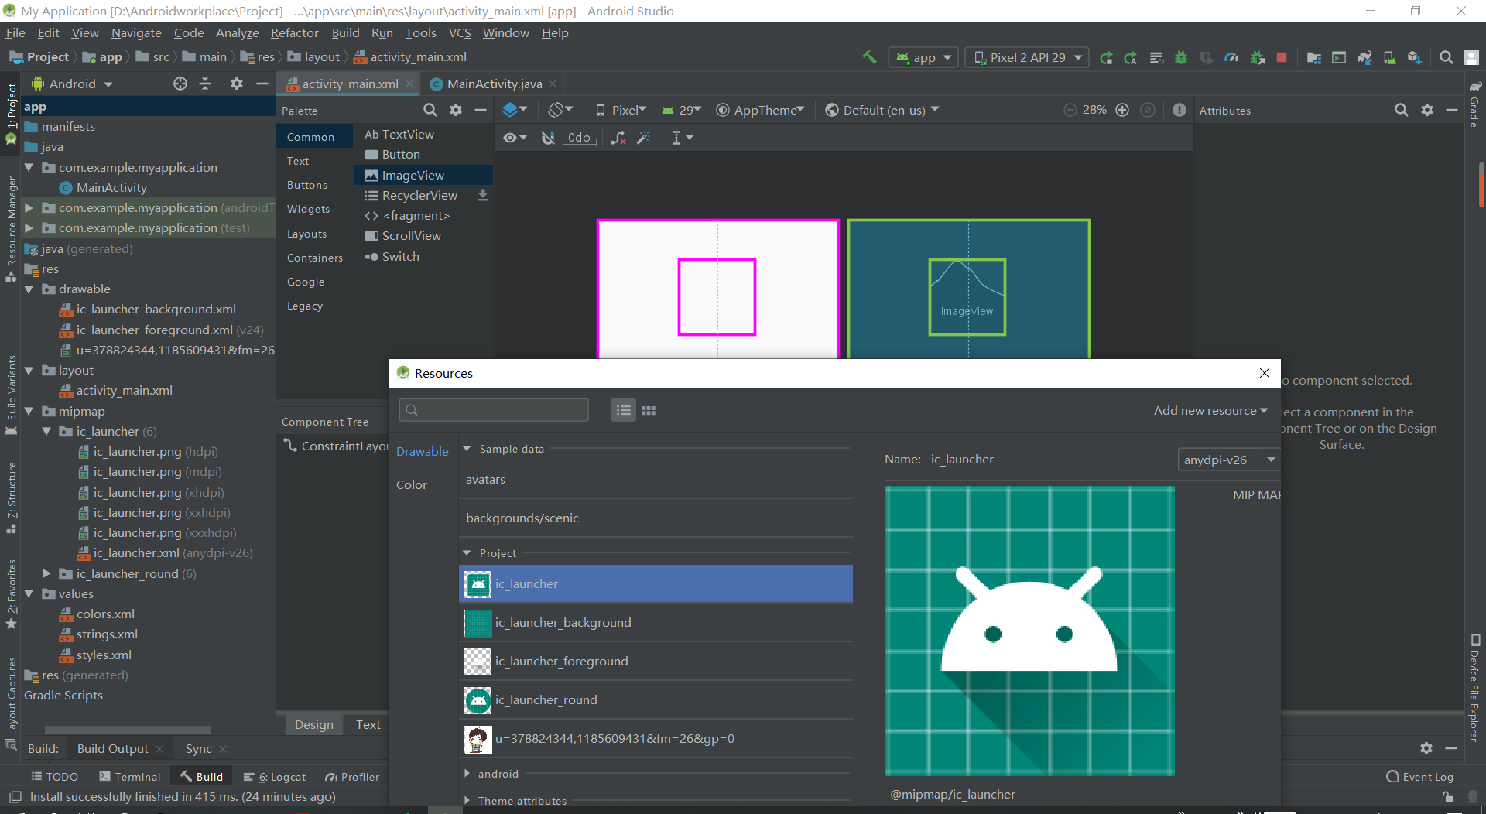The width and height of the screenshot is (1486, 814).
Task: Click zoom in plus icon in design toolbar
Action: [1122, 110]
